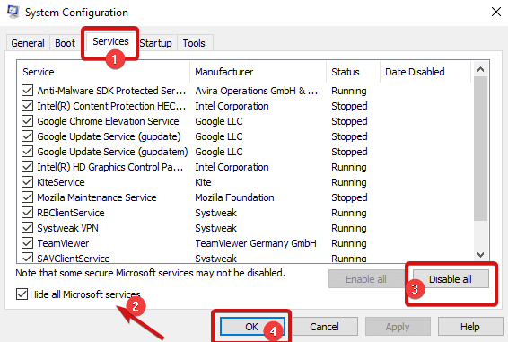Toggle the KiteService checkbox
Image resolution: width=508 pixels, height=342 pixels.
pos(28,182)
